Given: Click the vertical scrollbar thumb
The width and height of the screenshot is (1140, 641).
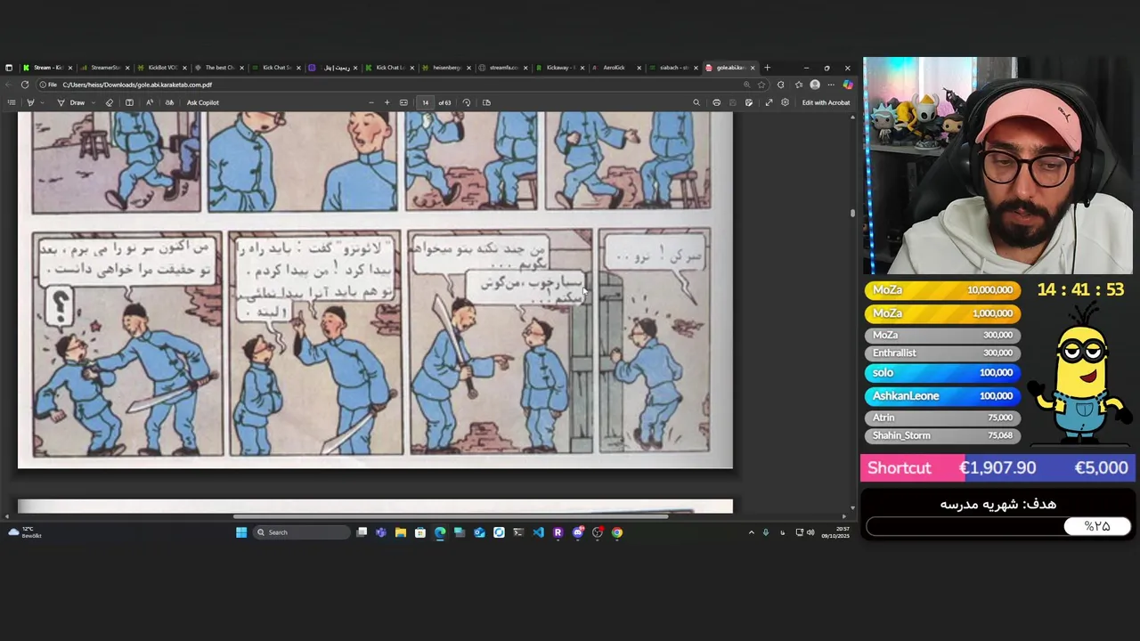Looking at the screenshot, I should tap(852, 213).
